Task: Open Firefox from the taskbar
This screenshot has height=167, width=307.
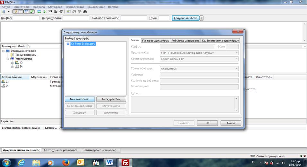Action: 66,163
